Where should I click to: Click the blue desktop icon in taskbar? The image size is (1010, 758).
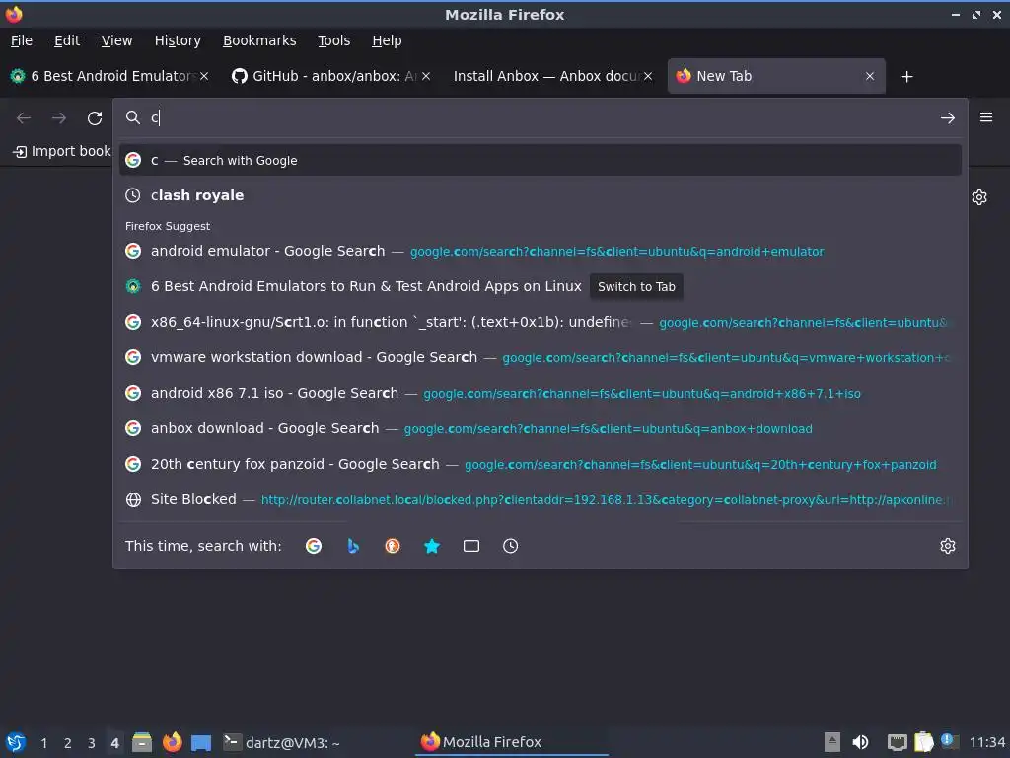[x=201, y=742]
